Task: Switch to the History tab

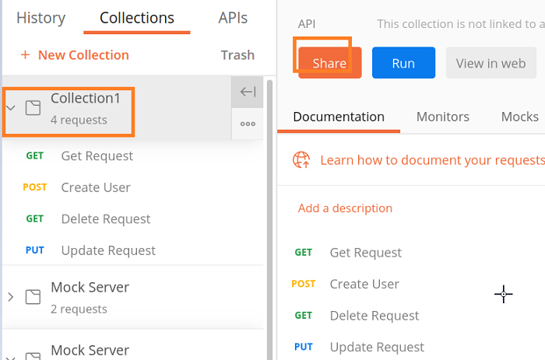Action: tap(40, 18)
